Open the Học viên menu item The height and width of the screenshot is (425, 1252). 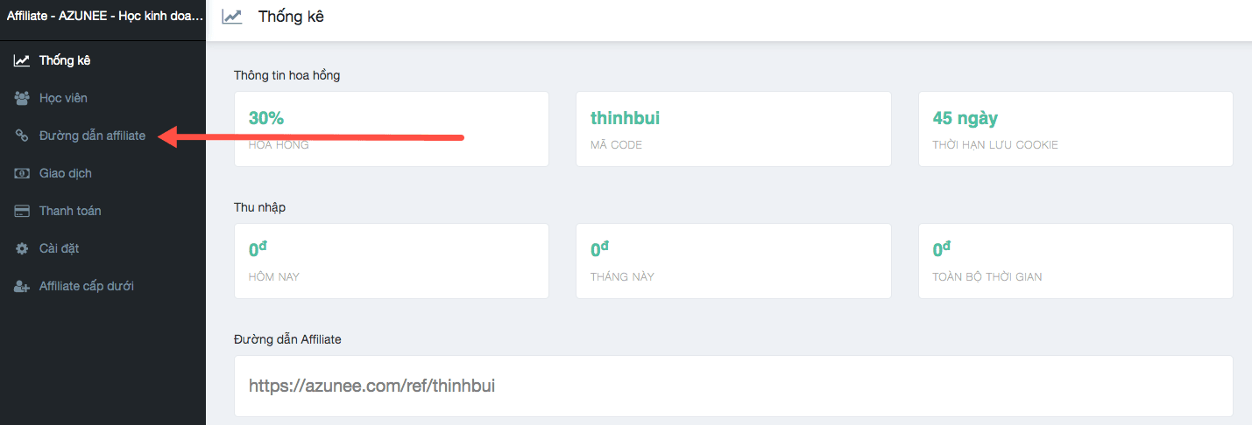(63, 98)
